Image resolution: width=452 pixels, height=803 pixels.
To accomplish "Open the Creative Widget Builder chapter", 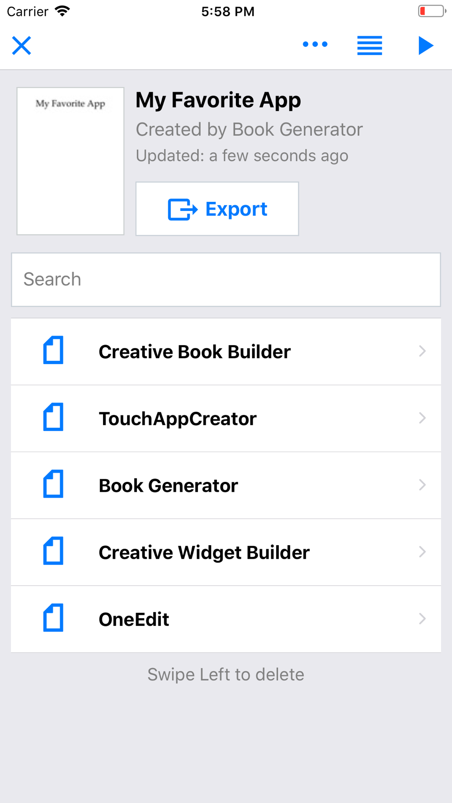I will 226,552.
